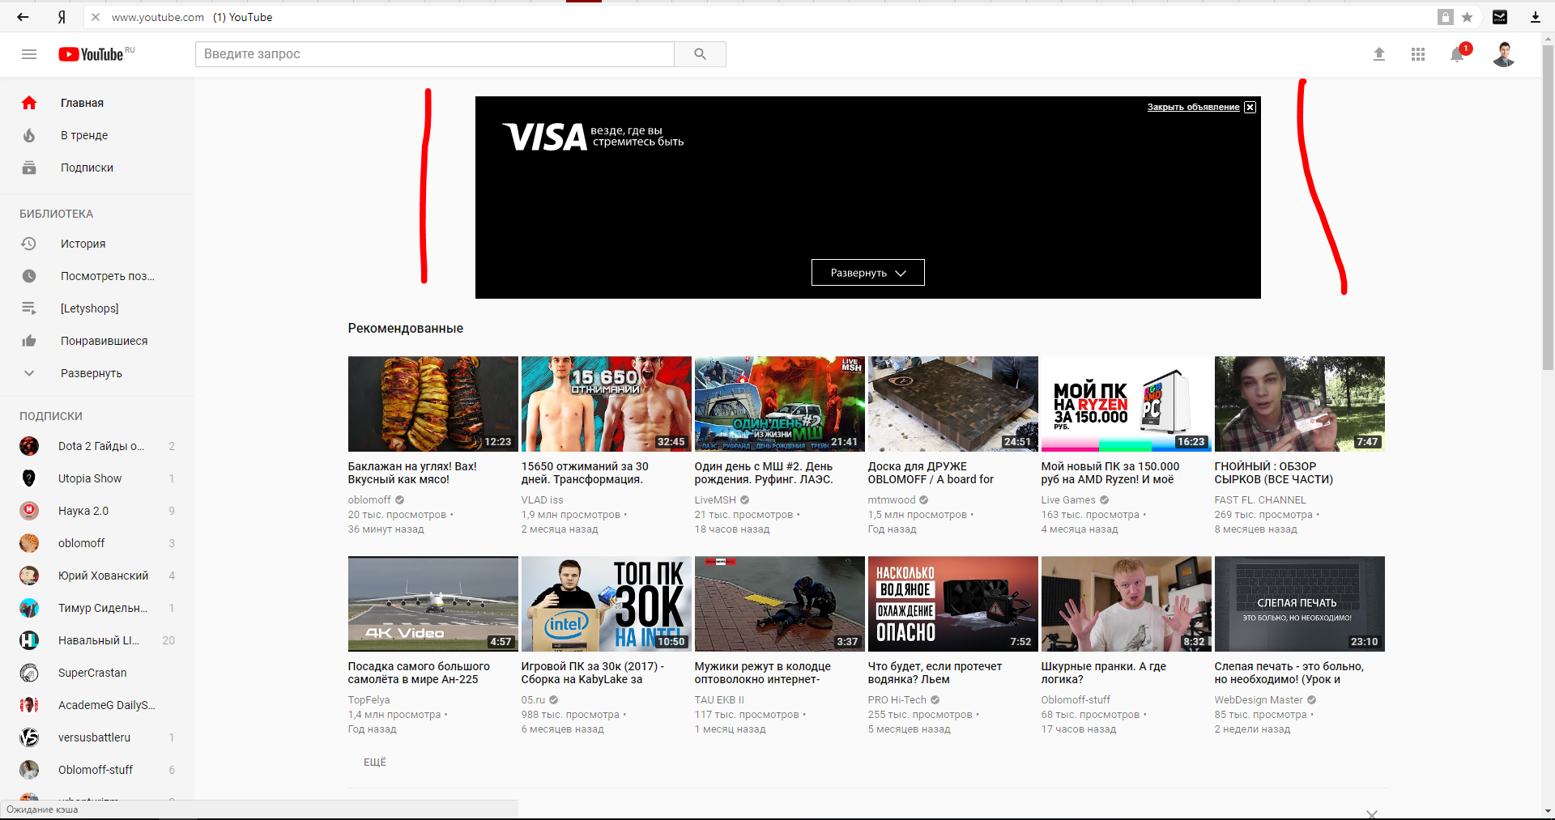Open the Мужики режут оптоволокно thumbnail
The height and width of the screenshot is (820, 1555).
coord(779,604)
